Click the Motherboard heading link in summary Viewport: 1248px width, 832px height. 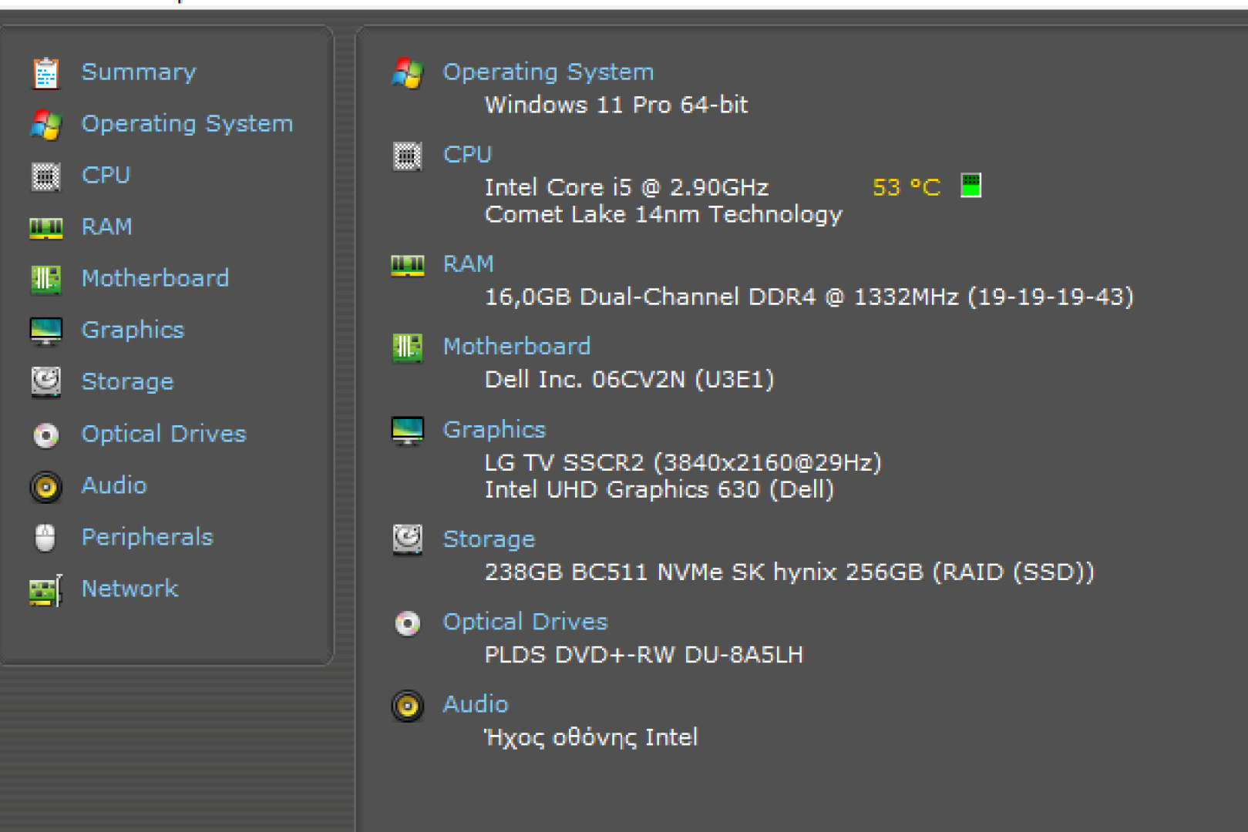pyautogui.click(x=516, y=346)
